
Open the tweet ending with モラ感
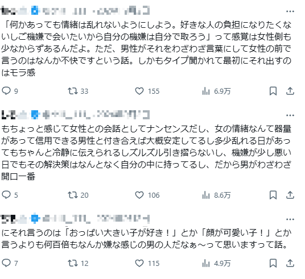click(146, 48)
